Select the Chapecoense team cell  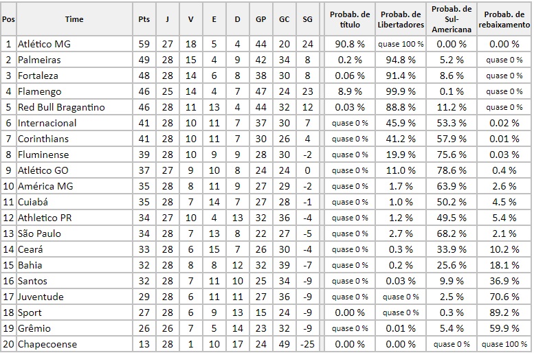click(x=47, y=344)
